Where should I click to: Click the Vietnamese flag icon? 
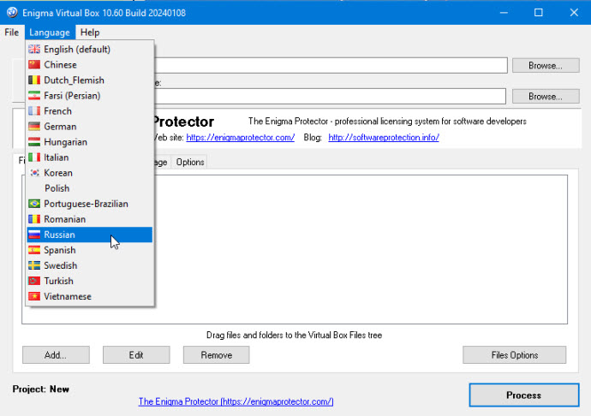click(34, 296)
